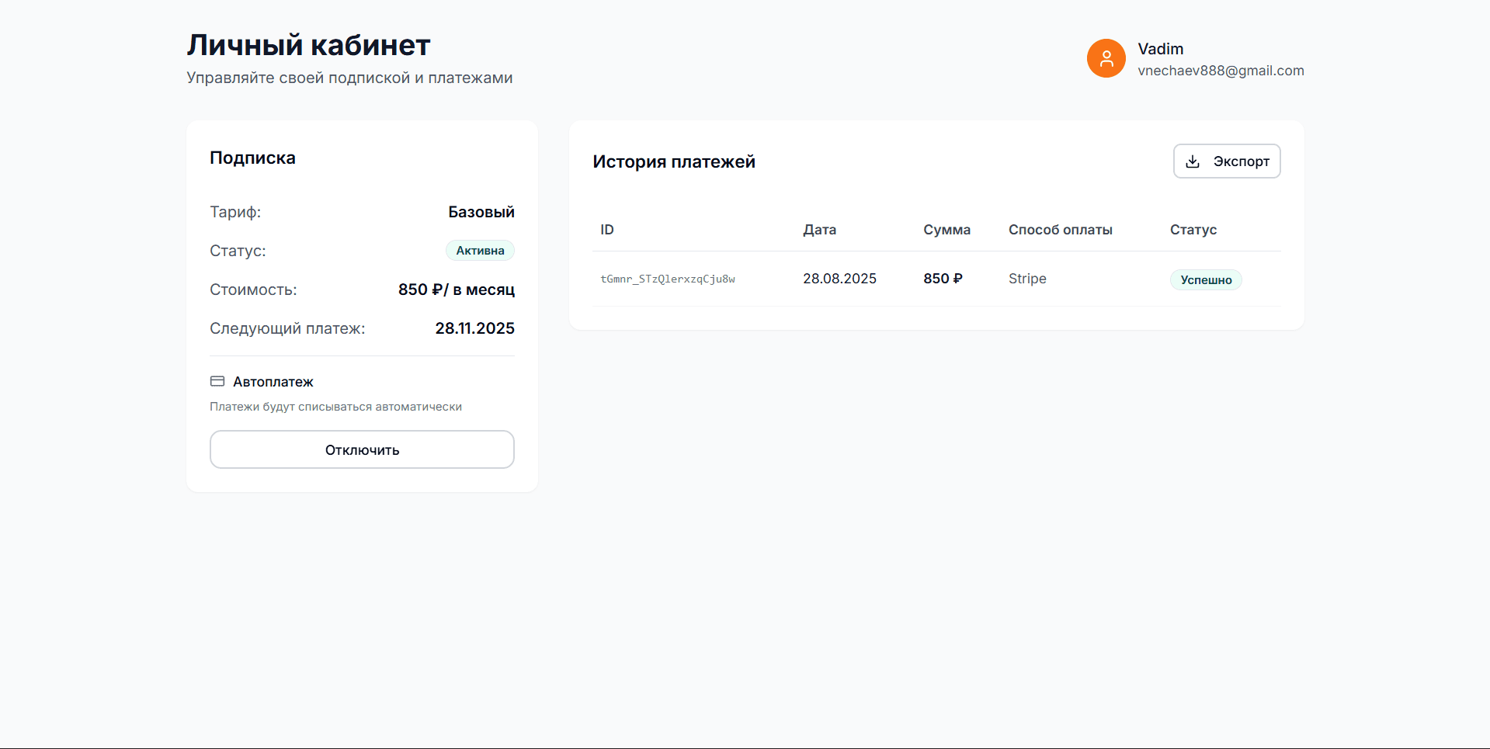Image resolution: width=1490 pixels, height=749 pixels.
Task: Select the 850 ₽ amount in table
Action: click(x=942, y=278)
